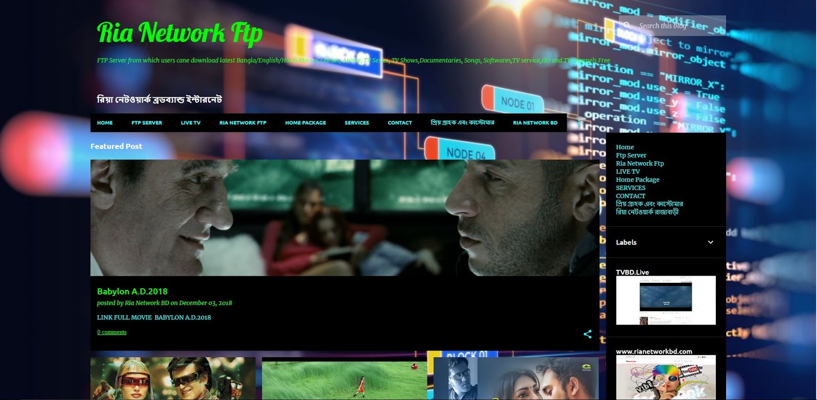The width and height of the screenshot is (817, 400).
Task: Click LINK FULL MOVIE BABYLON A.D.2018 text
Action: [154, 317]
